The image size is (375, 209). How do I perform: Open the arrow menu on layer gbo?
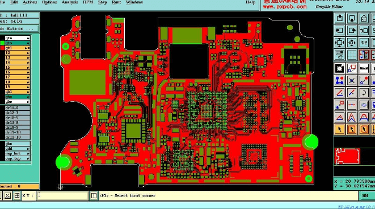point(28,102)
